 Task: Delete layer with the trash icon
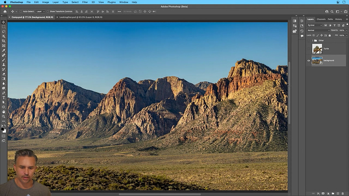click(x=342, y=193)
